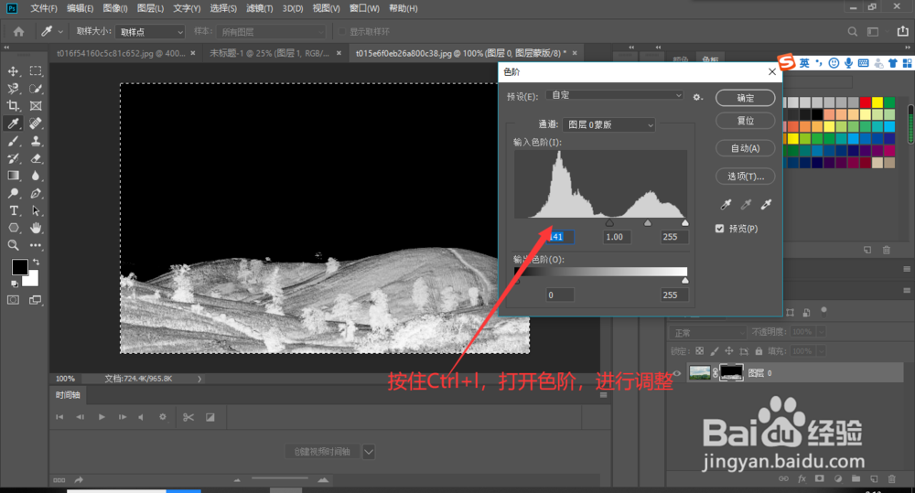
Task: Toggle the Preview checkbox in Levels
Action: pos(719,229)
